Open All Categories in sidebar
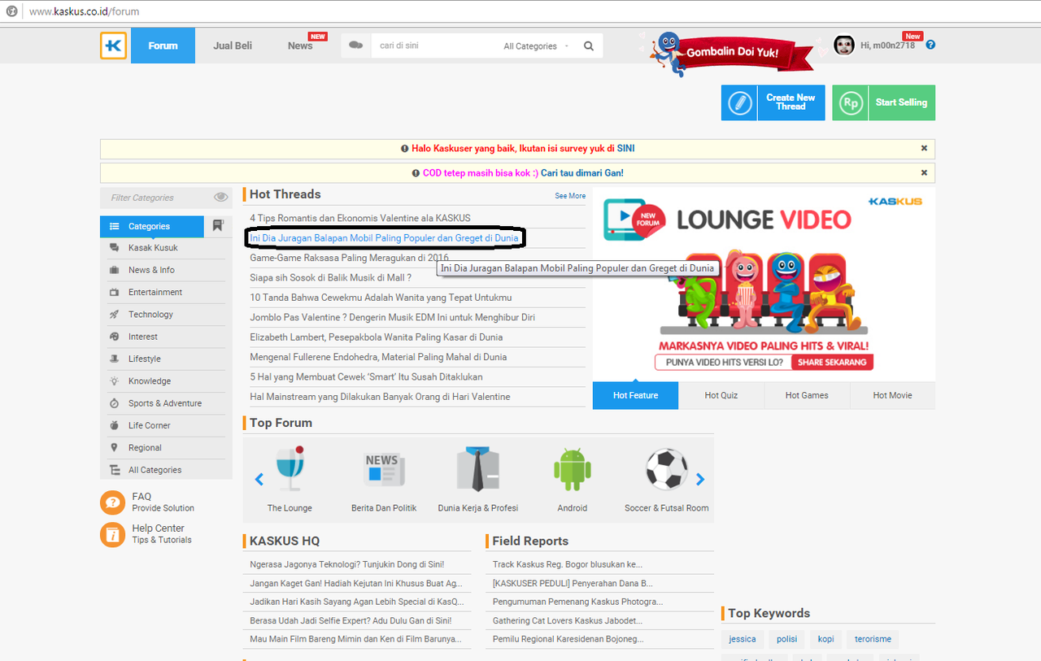The height and width of the screenshot is (661, 1041). coord(155,470)
